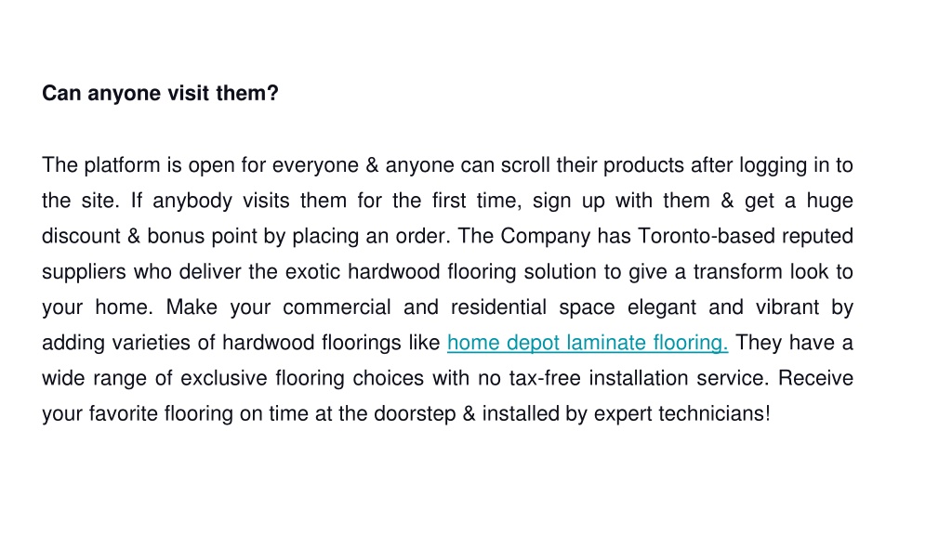Click the word 'suppliers' starting the fourth line
The image size is (952, 535).
pos(84,272)
